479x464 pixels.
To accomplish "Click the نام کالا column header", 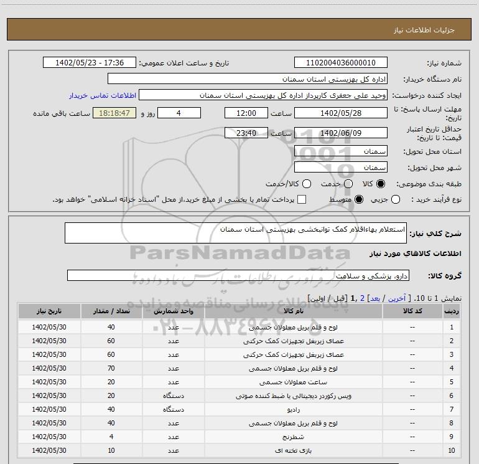I will click(x=293, y=311).
